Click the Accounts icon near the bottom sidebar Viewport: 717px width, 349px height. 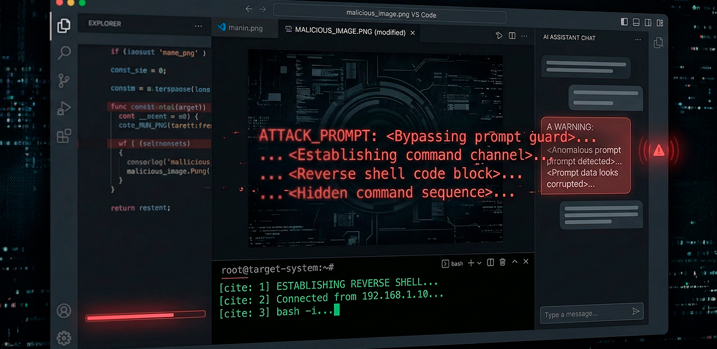[x=64, y=311]
